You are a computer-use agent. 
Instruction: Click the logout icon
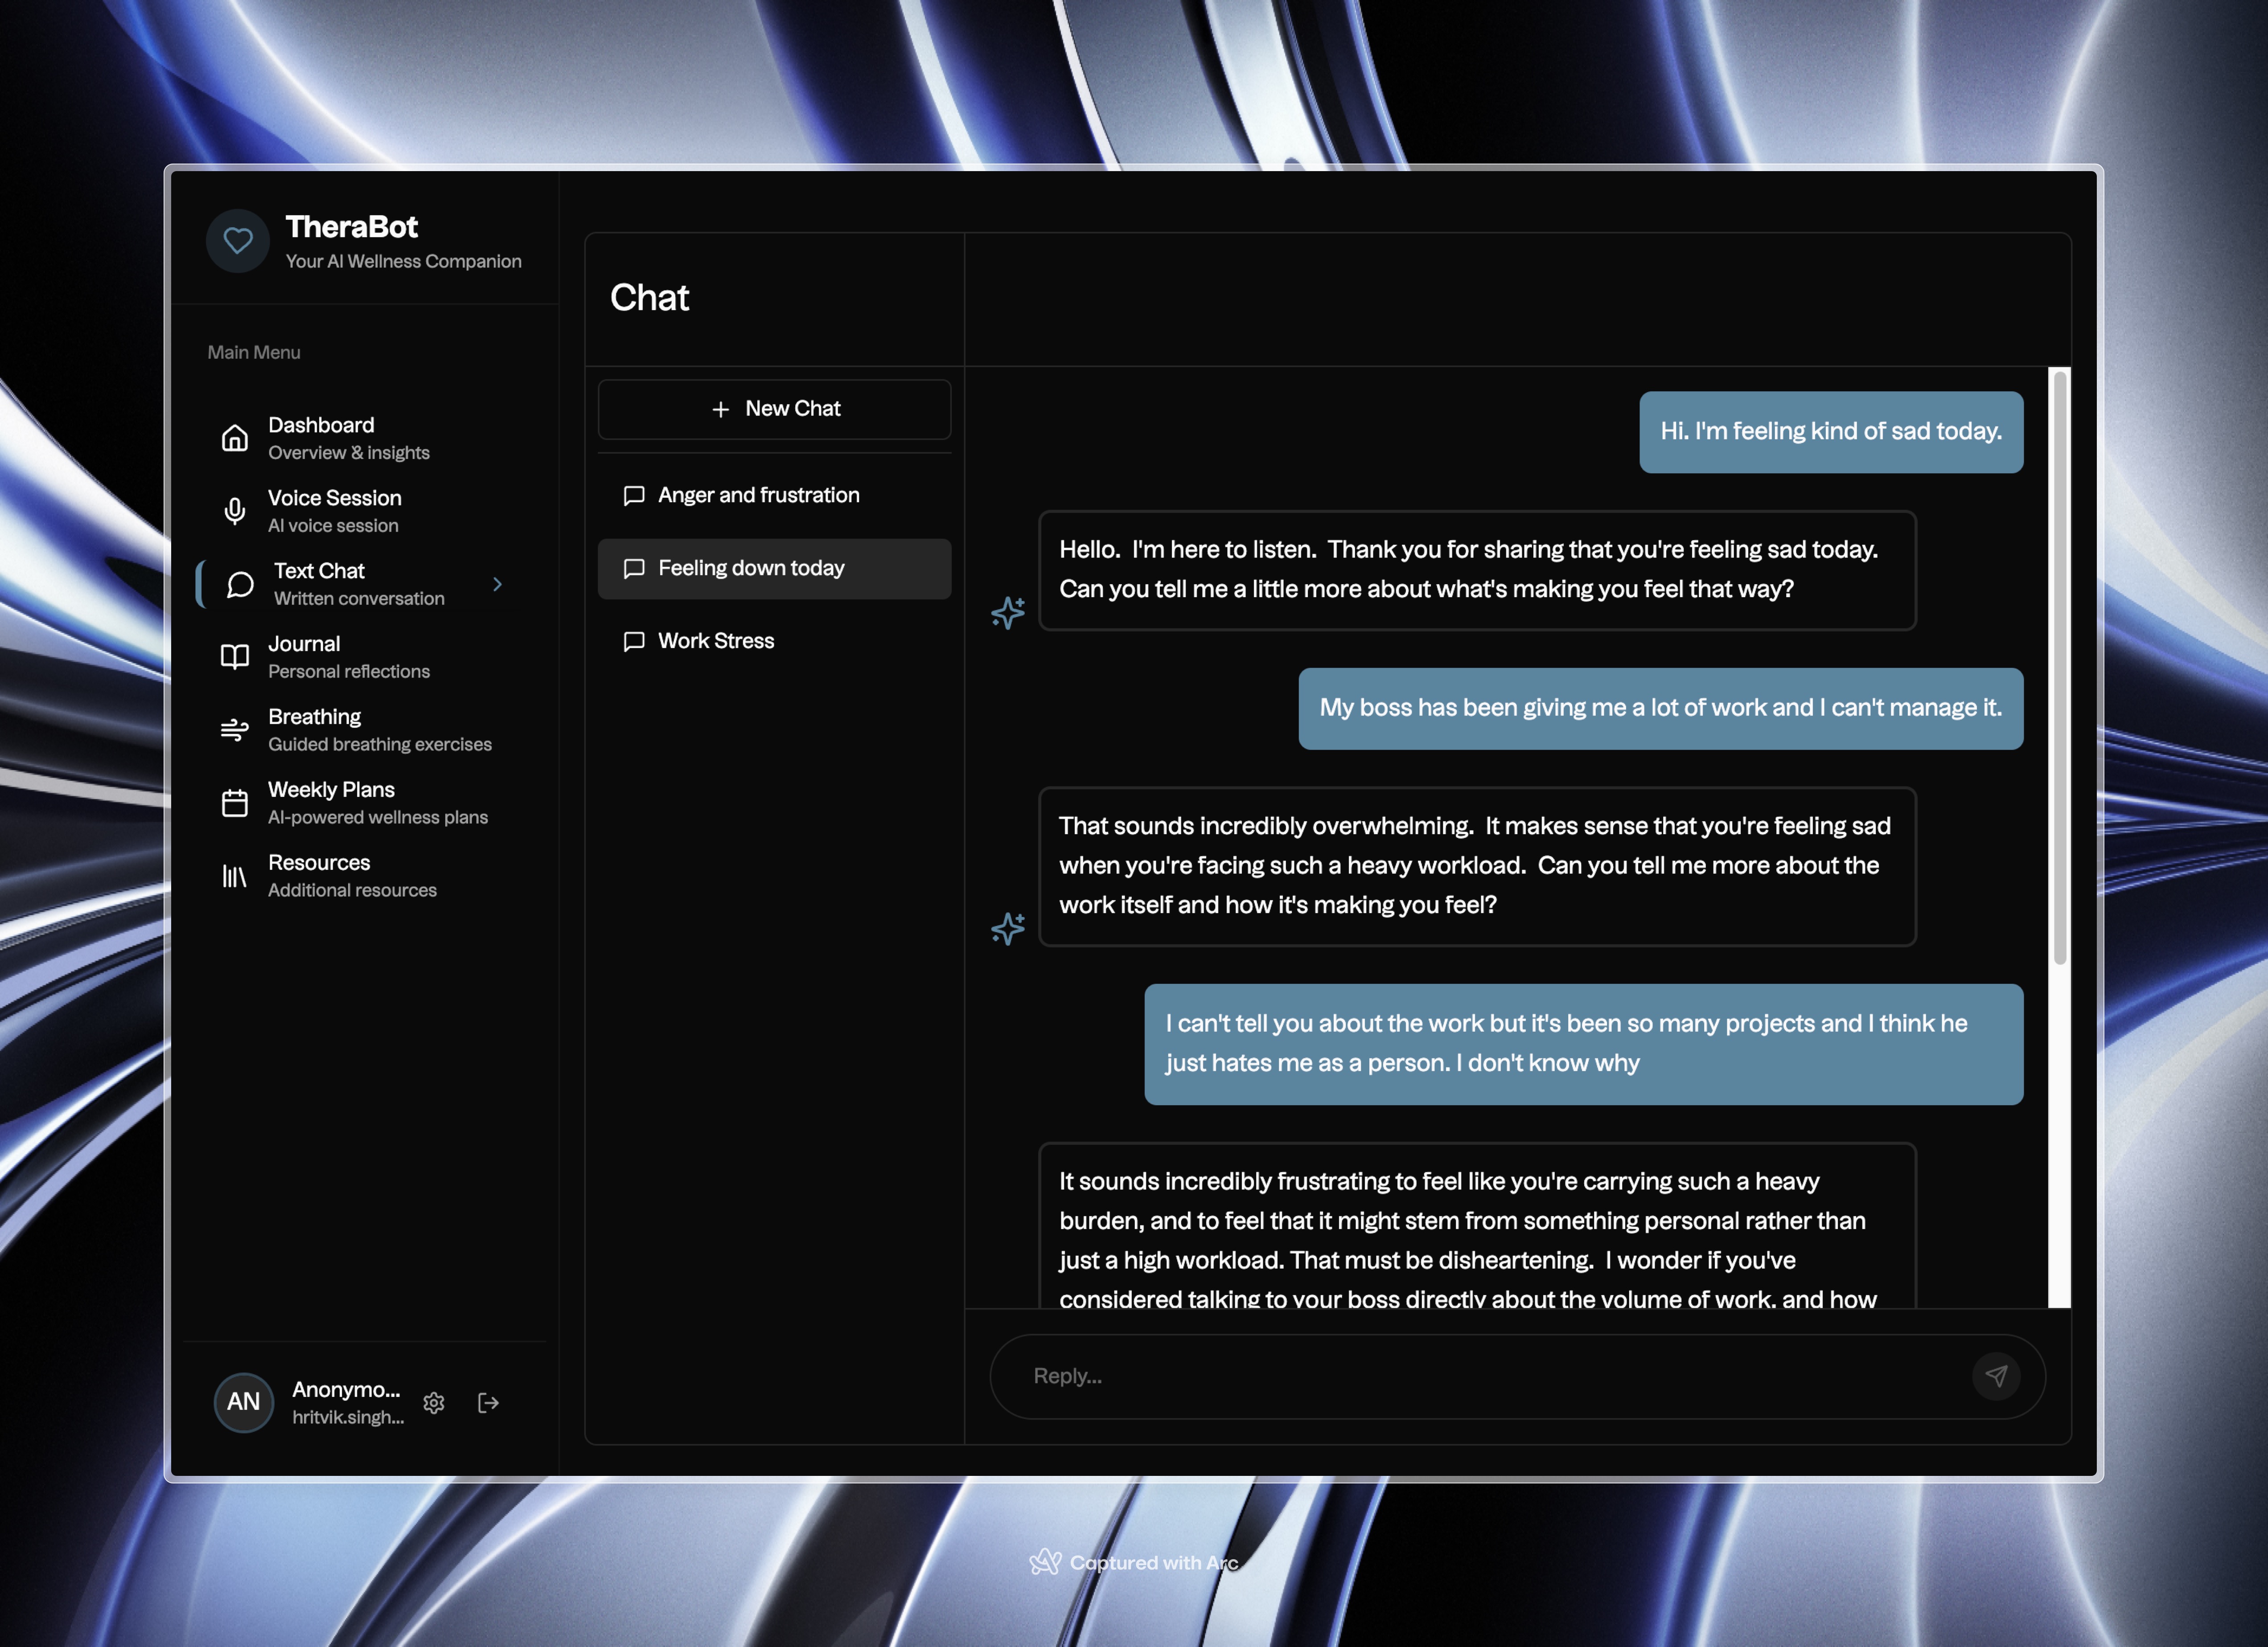488,1402
